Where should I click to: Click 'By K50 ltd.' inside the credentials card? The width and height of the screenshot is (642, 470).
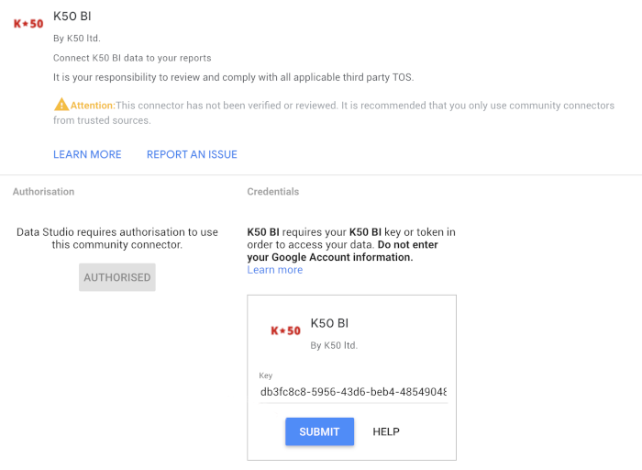coord(334,345)
